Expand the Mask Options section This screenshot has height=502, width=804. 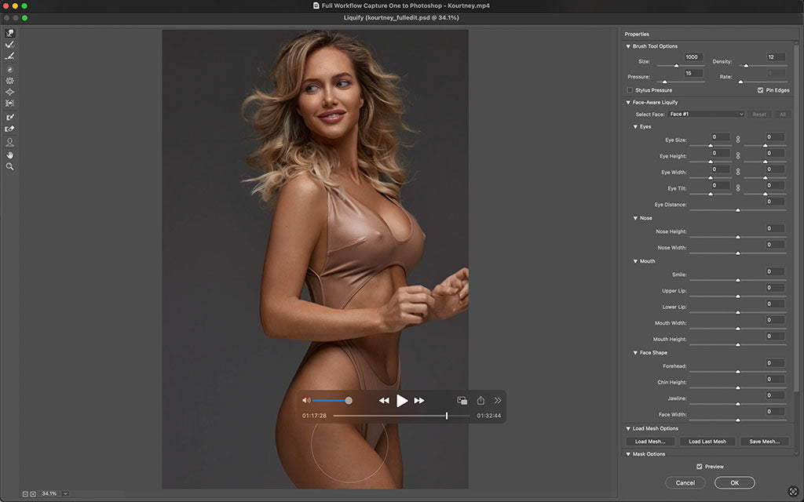pos(628,453)
